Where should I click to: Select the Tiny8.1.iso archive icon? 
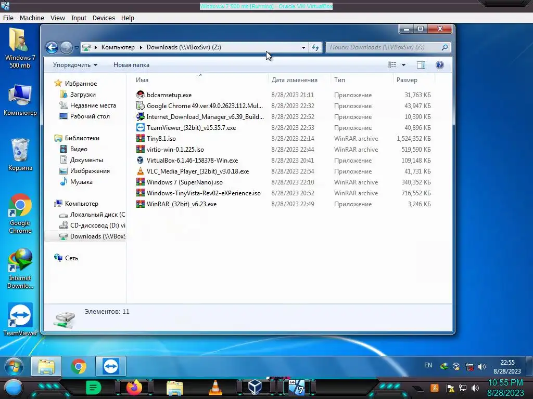point(141,138)
